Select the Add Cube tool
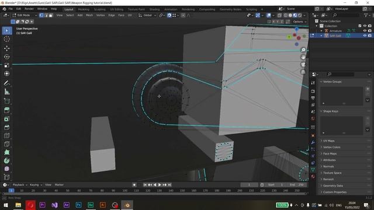Viewport: 374px width, 210px height. tap(6, 101)
